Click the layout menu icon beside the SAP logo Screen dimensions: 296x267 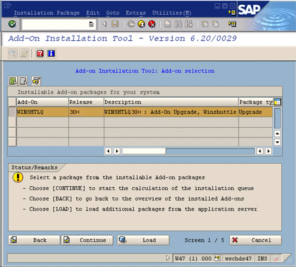232,12
